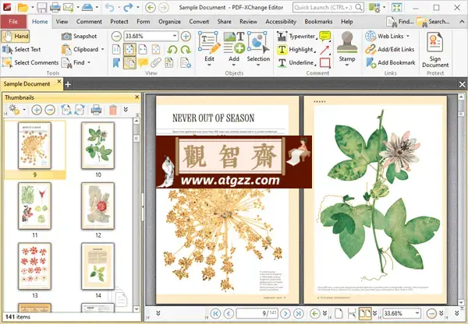Go to next page button

point(285,313)
